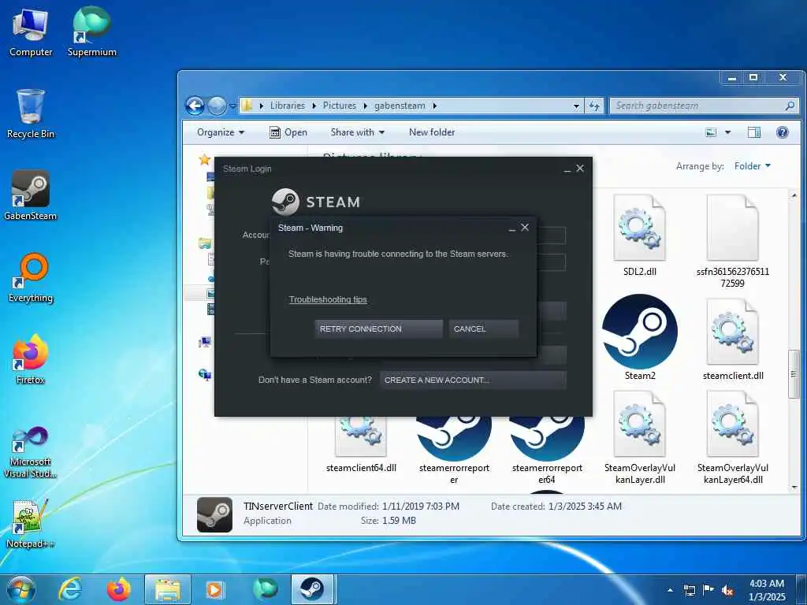Switch to File Explorer in the taskbar
The width and height of the screenshot is (807, 605).
coord(167,589)
